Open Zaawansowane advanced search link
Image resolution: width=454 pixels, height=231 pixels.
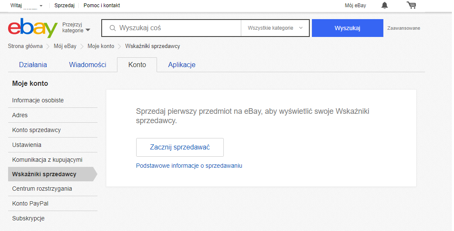click(404, 28)
